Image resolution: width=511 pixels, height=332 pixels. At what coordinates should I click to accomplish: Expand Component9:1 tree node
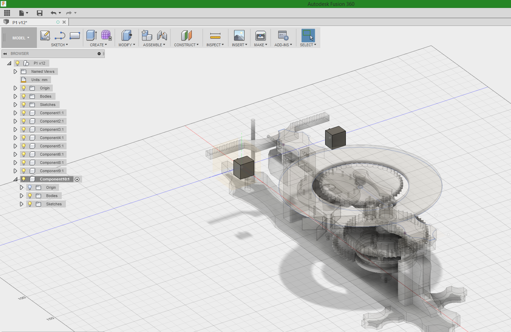(15, 171)
